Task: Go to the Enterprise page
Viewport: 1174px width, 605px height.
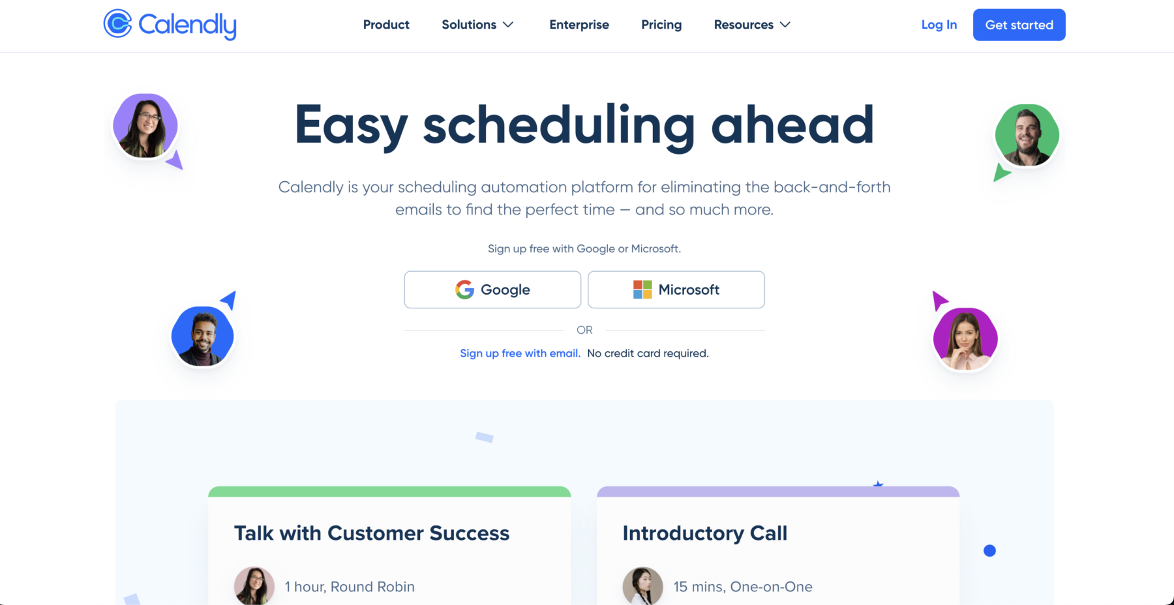Action: pos(579,25)
